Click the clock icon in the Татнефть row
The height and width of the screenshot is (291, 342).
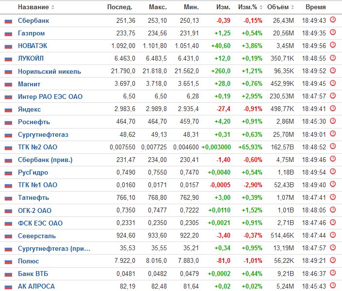click(x=333, y=197)
